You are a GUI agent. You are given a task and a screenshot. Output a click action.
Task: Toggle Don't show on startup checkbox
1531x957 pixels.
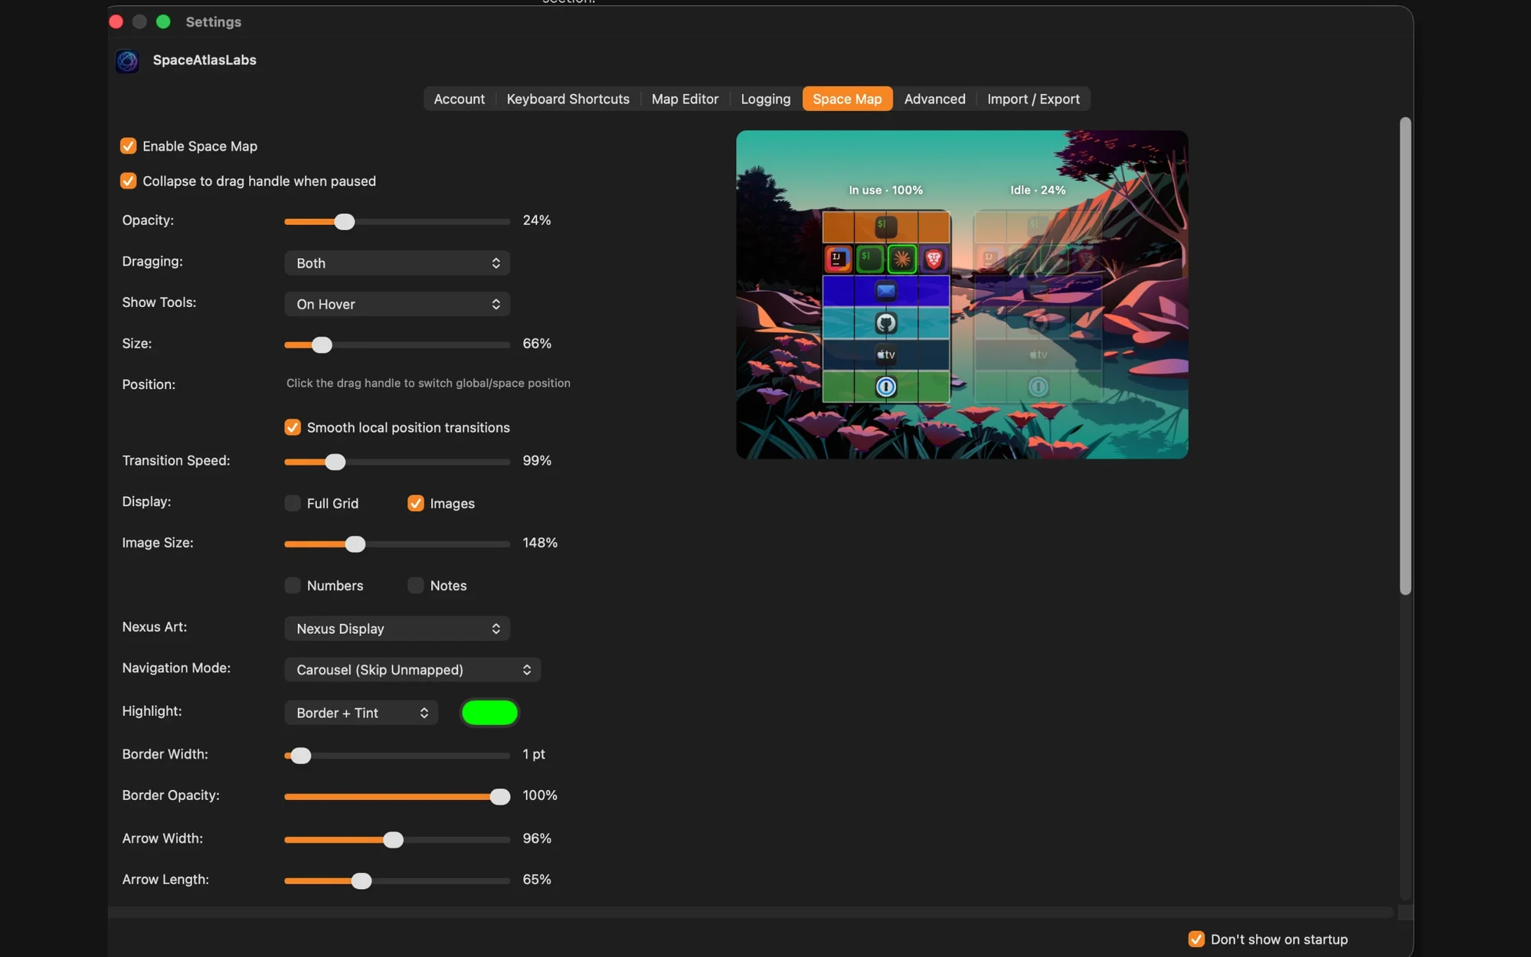point(1196,939)
